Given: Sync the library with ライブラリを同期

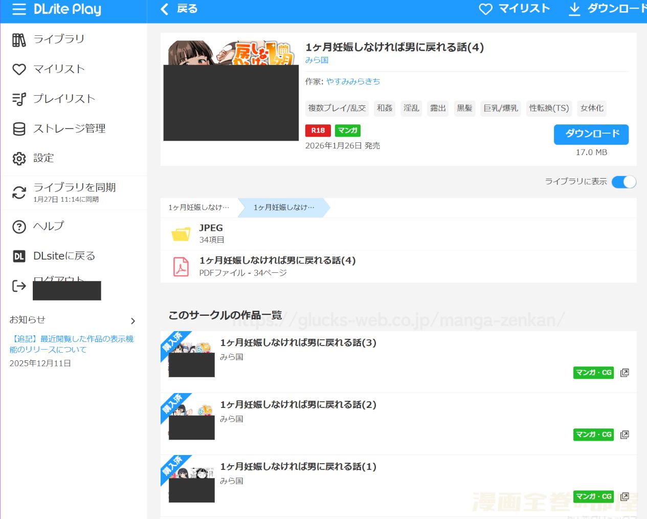Looking at the screenshot, I should coord(75,187).
